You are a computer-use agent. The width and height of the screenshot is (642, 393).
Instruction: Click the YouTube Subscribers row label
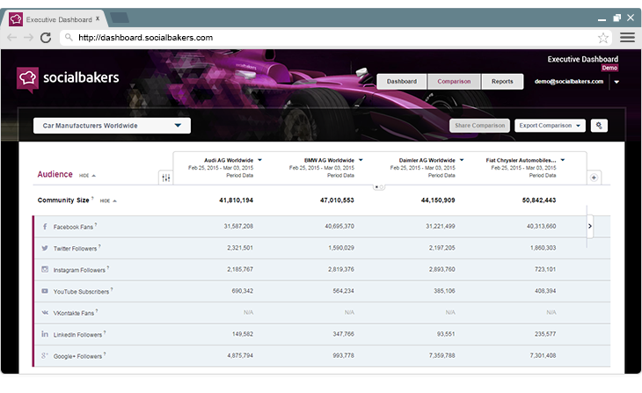tap(81, 292)
